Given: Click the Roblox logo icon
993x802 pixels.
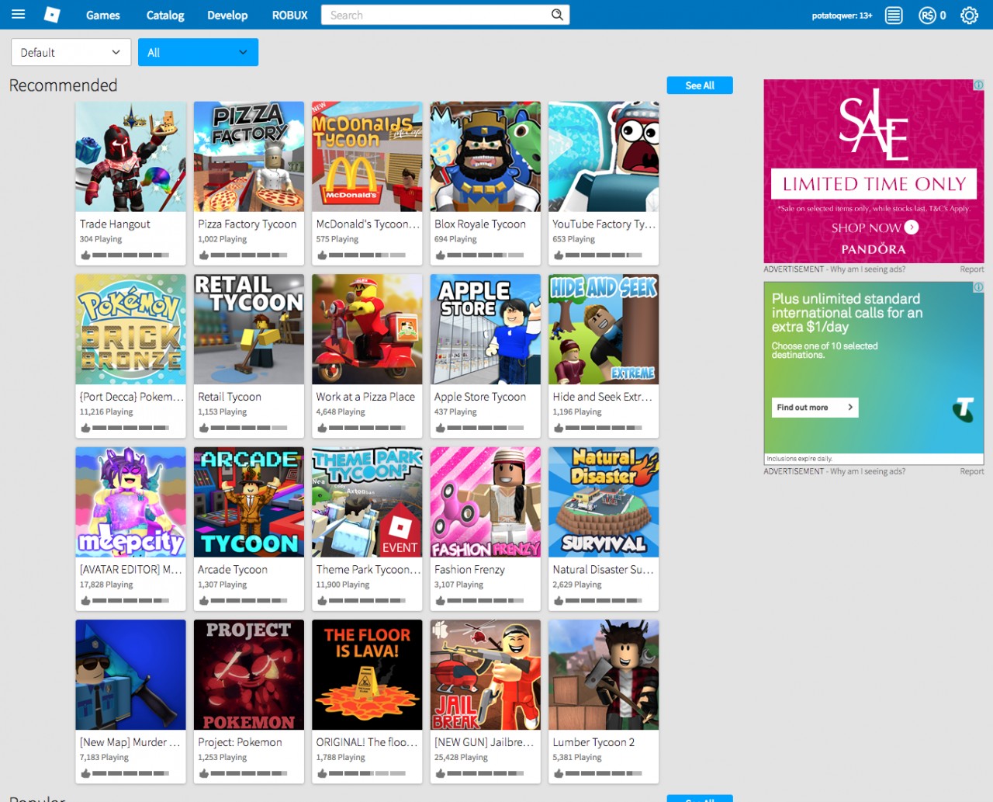Looking at the screenshot, I should 52,15.
